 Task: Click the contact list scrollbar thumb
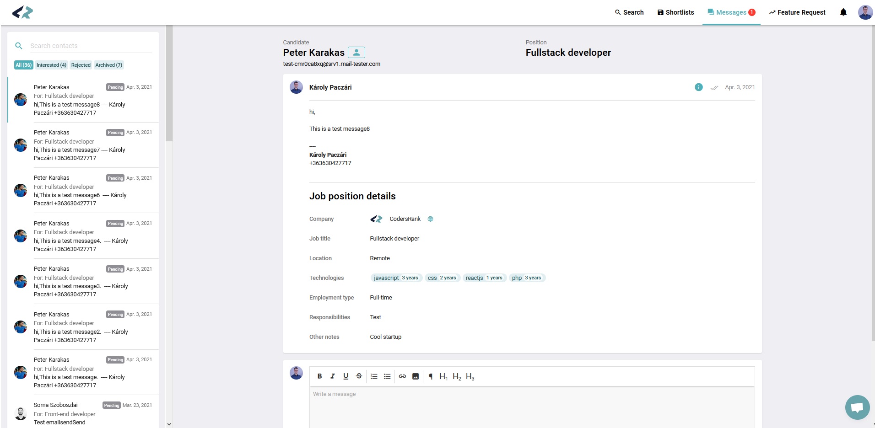pos(169,83)
